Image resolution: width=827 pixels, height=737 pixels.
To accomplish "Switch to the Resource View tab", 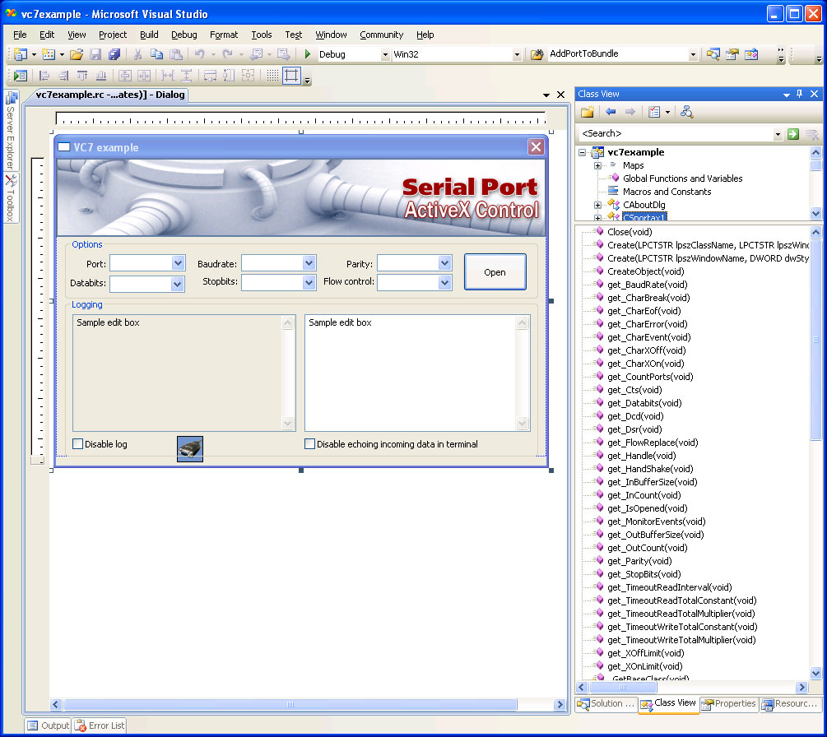I will (x=789, y=704).
